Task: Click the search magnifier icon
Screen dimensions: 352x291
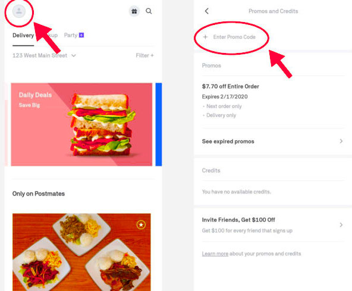Action: [x=149, y=11]
